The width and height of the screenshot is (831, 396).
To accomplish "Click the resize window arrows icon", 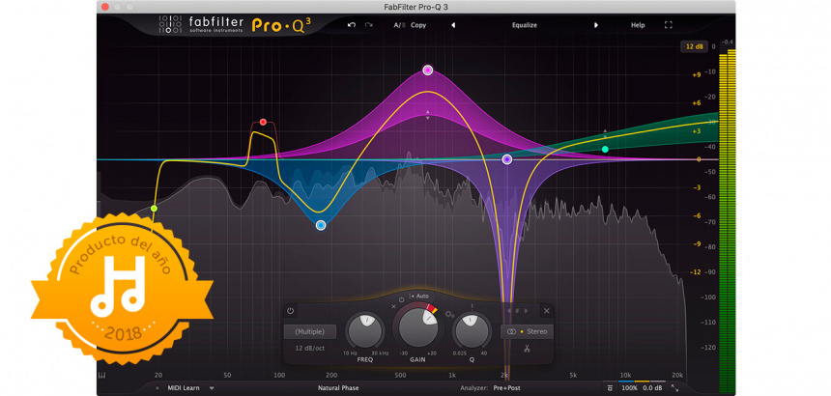I will 675,388.
